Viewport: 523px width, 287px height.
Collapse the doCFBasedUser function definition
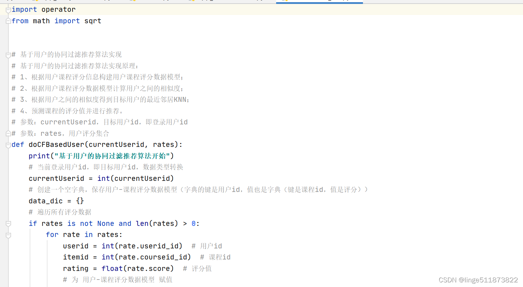click(x=8, y=145)
